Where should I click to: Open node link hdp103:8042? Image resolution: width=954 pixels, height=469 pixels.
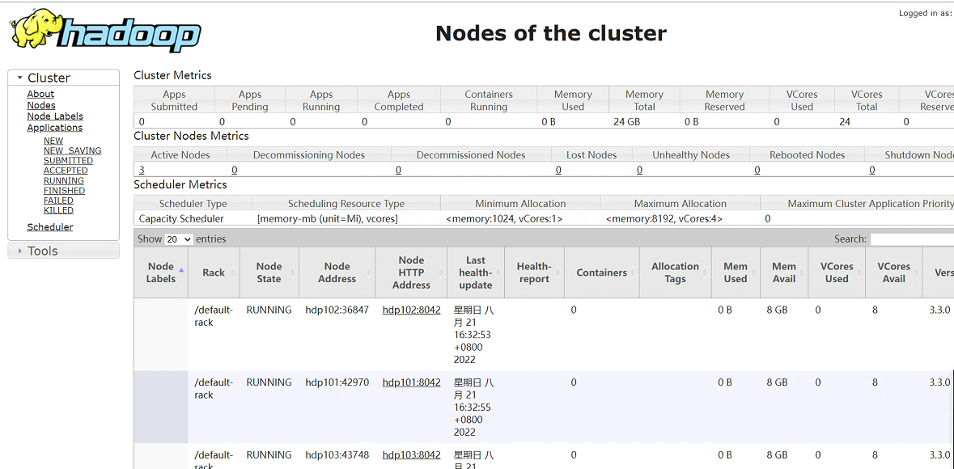coord(411,455)
